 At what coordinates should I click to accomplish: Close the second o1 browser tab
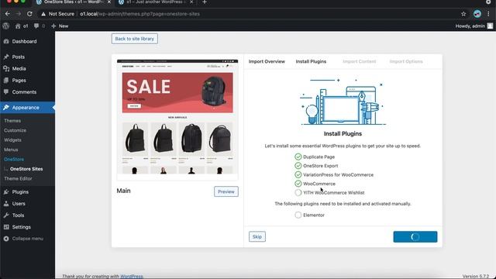[191, 2]
